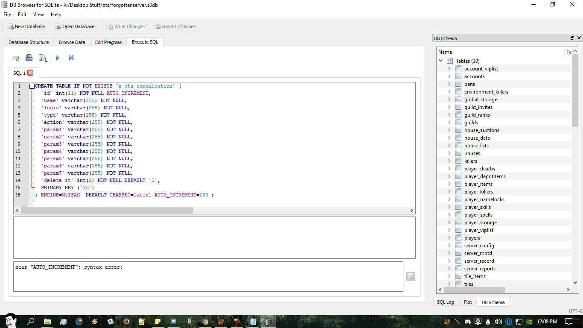Click environment_killers table icon
This screenshot has width=583, height=328.
click(458, 92)
